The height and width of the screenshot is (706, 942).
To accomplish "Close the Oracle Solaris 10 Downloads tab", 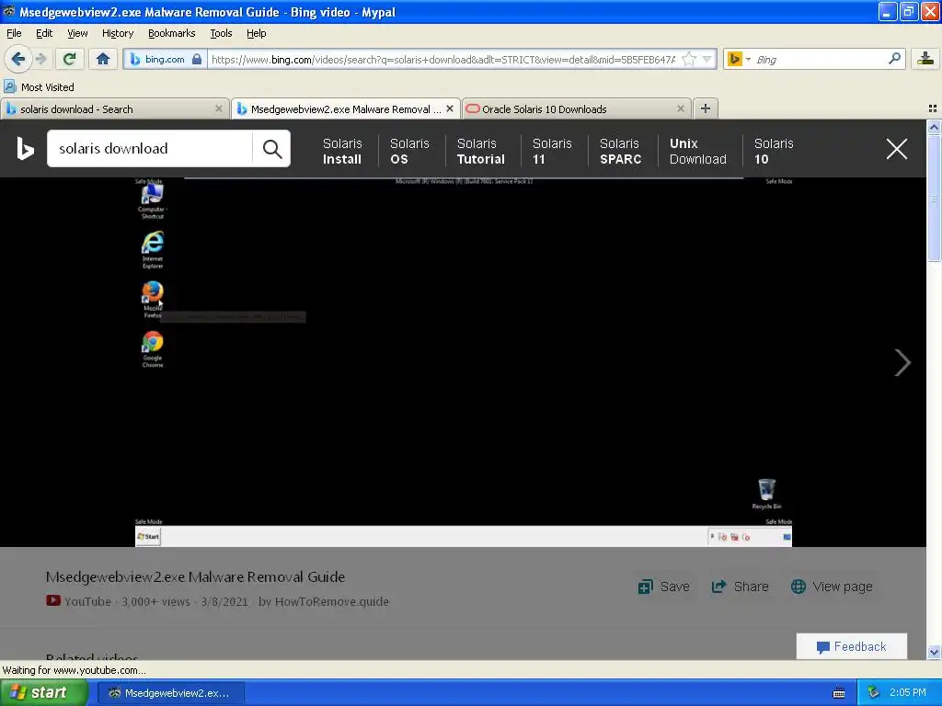I will 680,108.
